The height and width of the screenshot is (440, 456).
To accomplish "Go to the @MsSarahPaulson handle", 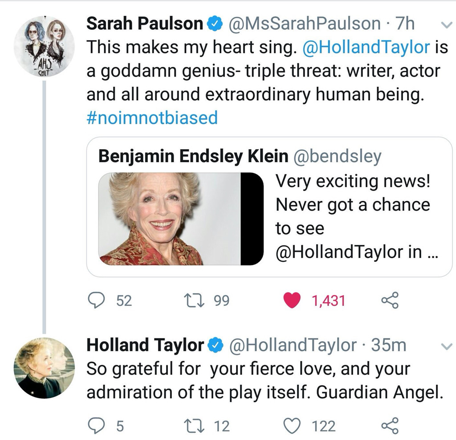I will click(x=304, y=23).
